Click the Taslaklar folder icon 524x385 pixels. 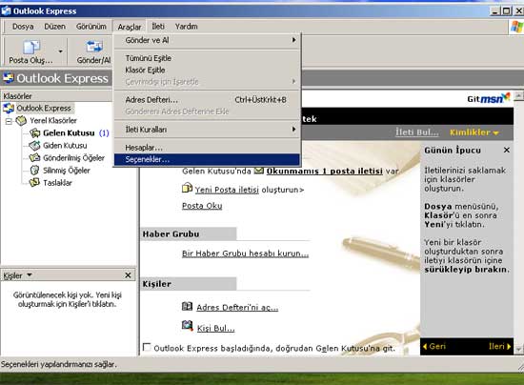tap(34, 182)
